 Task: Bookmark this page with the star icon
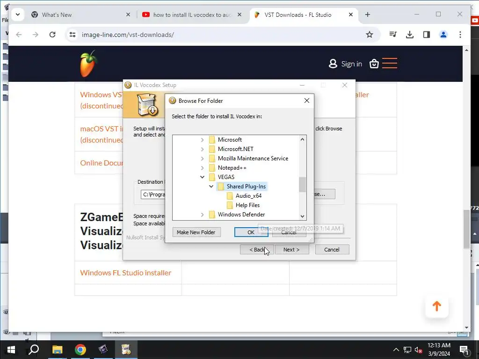pyautogui.click(x=370, y=35)
